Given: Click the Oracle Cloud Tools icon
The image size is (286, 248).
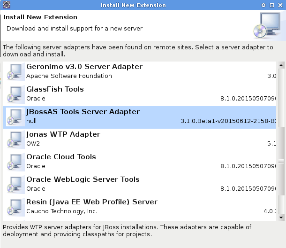Looking at the screenshot, I should click(x=15, y=162).
